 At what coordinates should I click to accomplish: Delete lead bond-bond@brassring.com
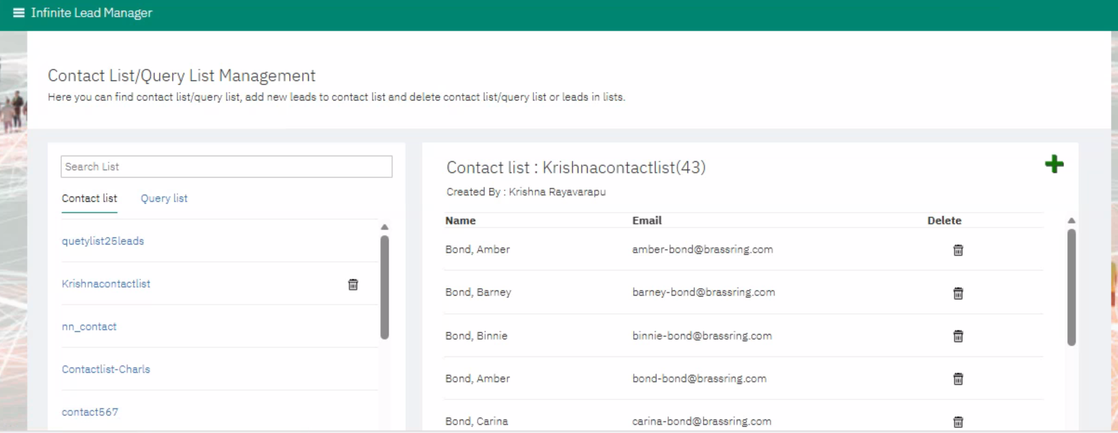pyautogui.click(x=957, y=378)
